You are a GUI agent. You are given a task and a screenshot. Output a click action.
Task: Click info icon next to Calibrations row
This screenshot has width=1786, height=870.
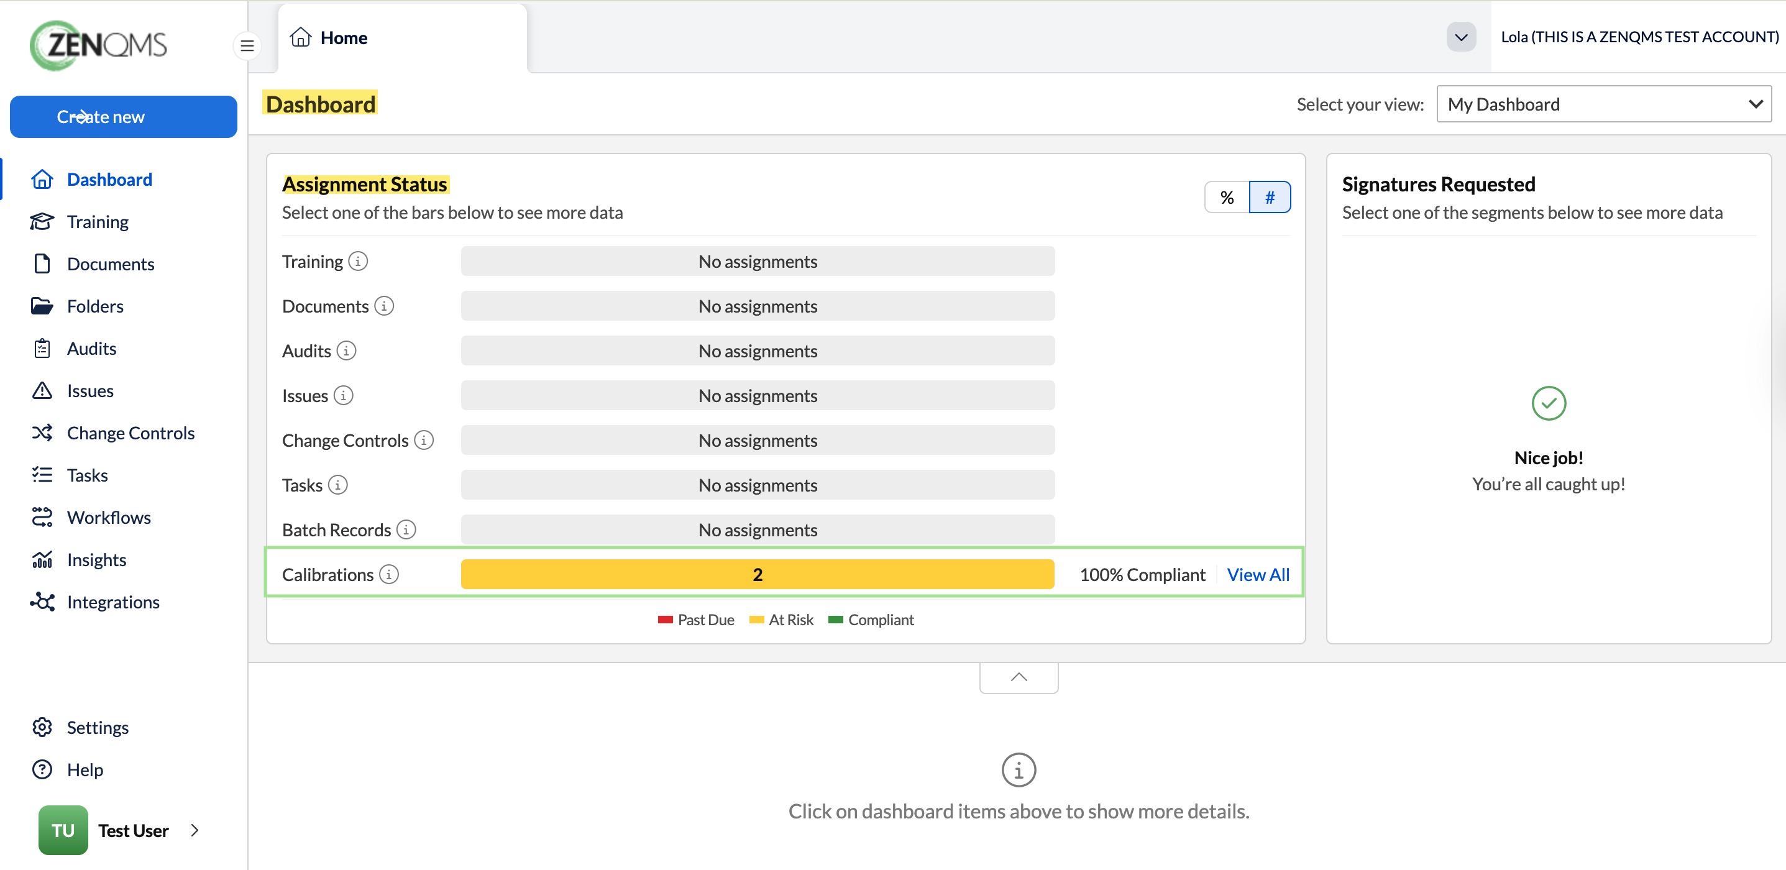389,574
